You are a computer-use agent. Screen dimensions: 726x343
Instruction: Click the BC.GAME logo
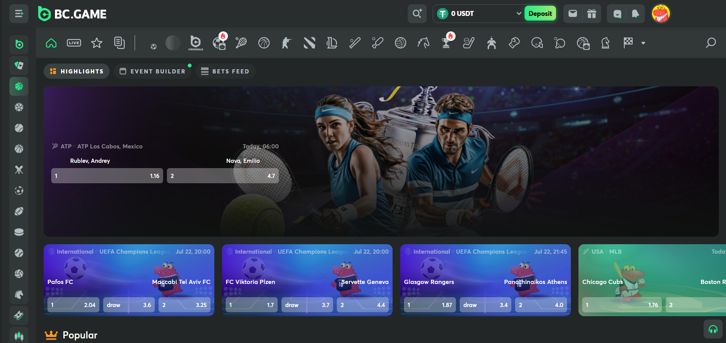tap(72, 14)
